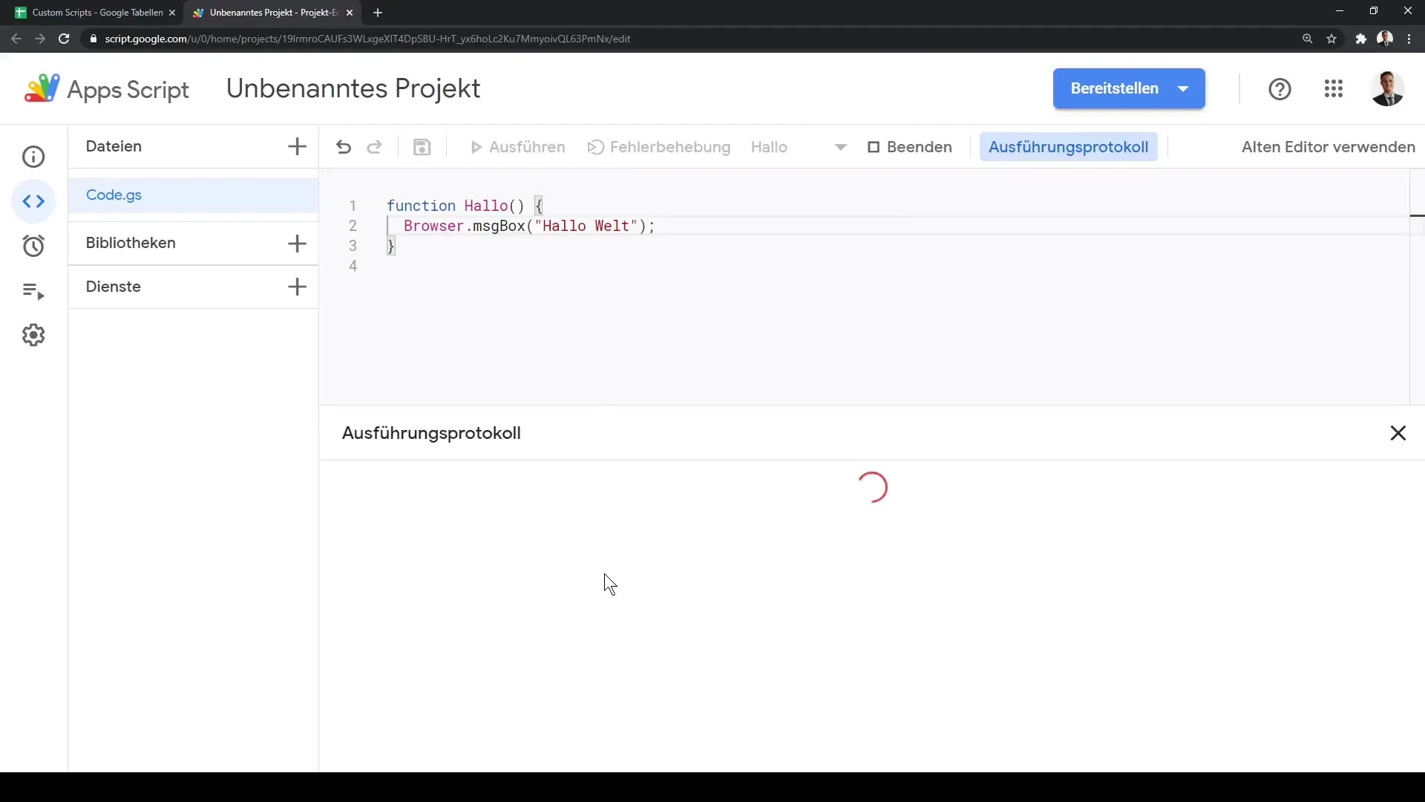The width and height of the screenshot is (1425, 802).
Task: Open the project Overview info icon
Action: (x=33, y=157)
